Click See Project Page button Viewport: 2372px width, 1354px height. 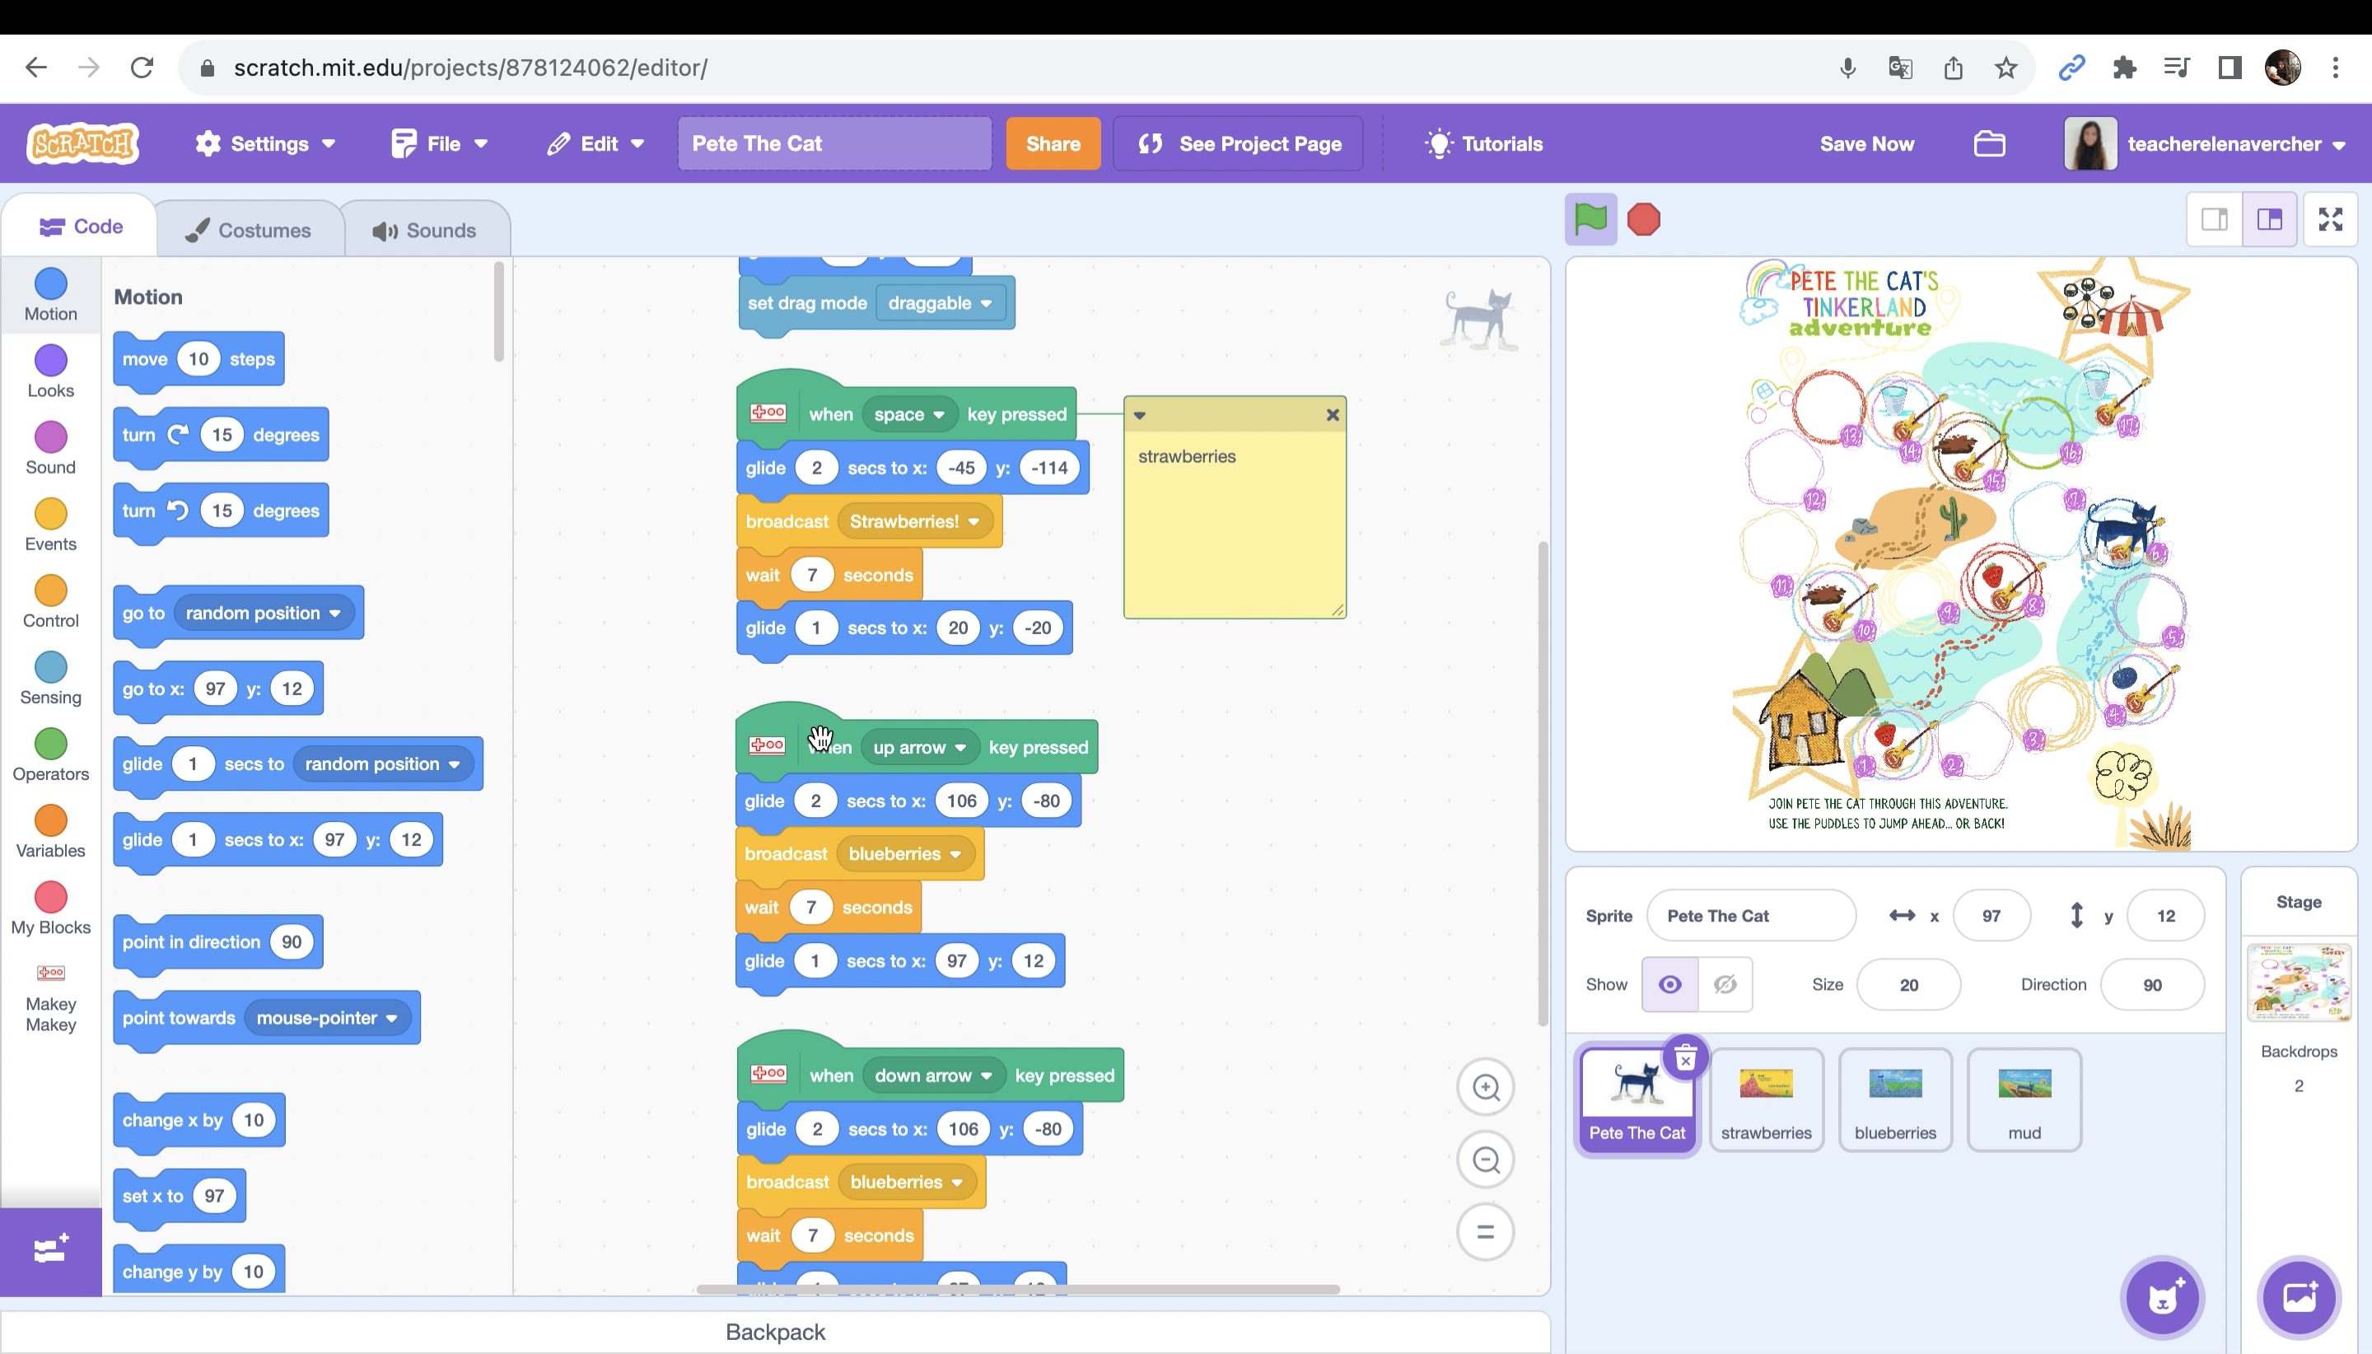[x=1239, y=144]
